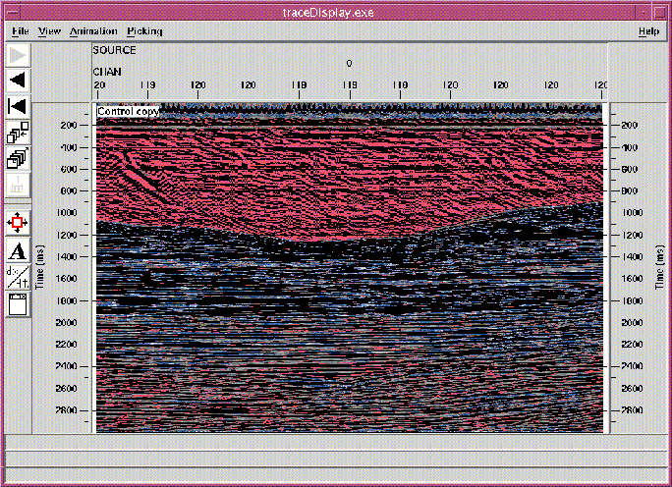
Task: Click the reverse play arrow icon
Action: click(x=18, y=81)
